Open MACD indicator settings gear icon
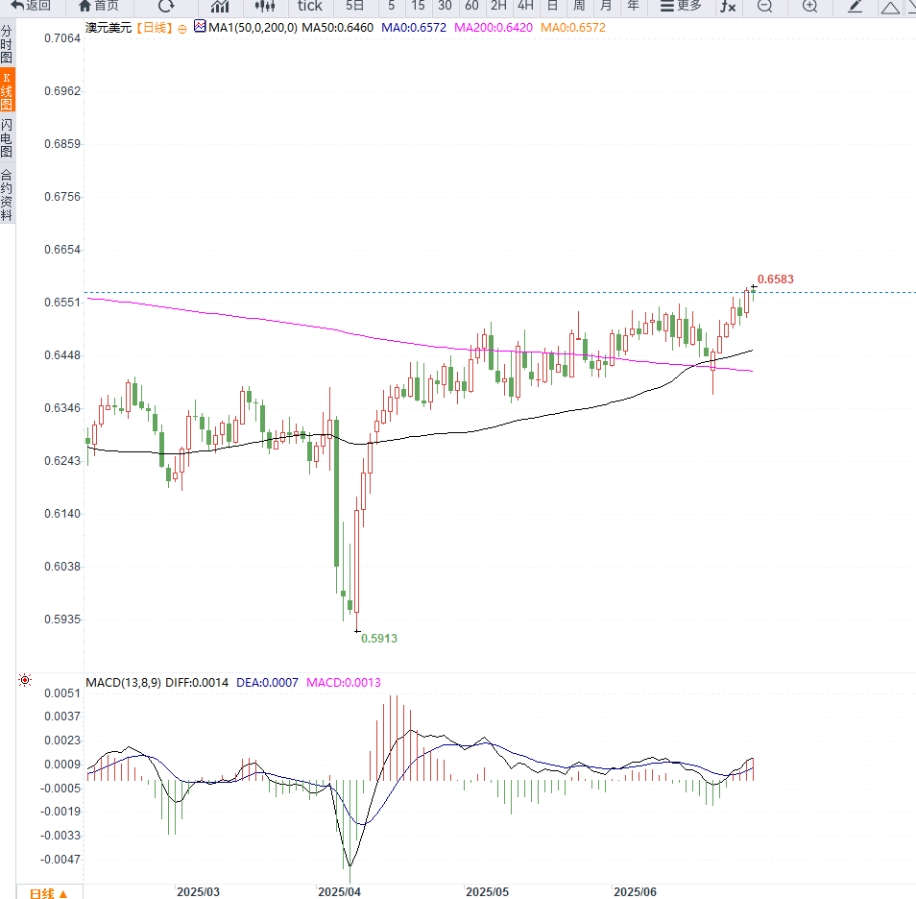The width and height of the screenshot is (916, 899). [25, 680]
